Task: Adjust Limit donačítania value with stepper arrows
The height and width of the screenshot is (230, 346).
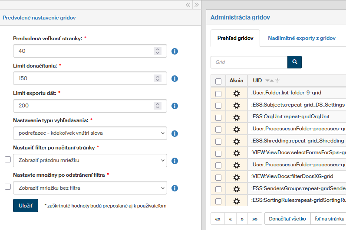Action: pos(158,78)
